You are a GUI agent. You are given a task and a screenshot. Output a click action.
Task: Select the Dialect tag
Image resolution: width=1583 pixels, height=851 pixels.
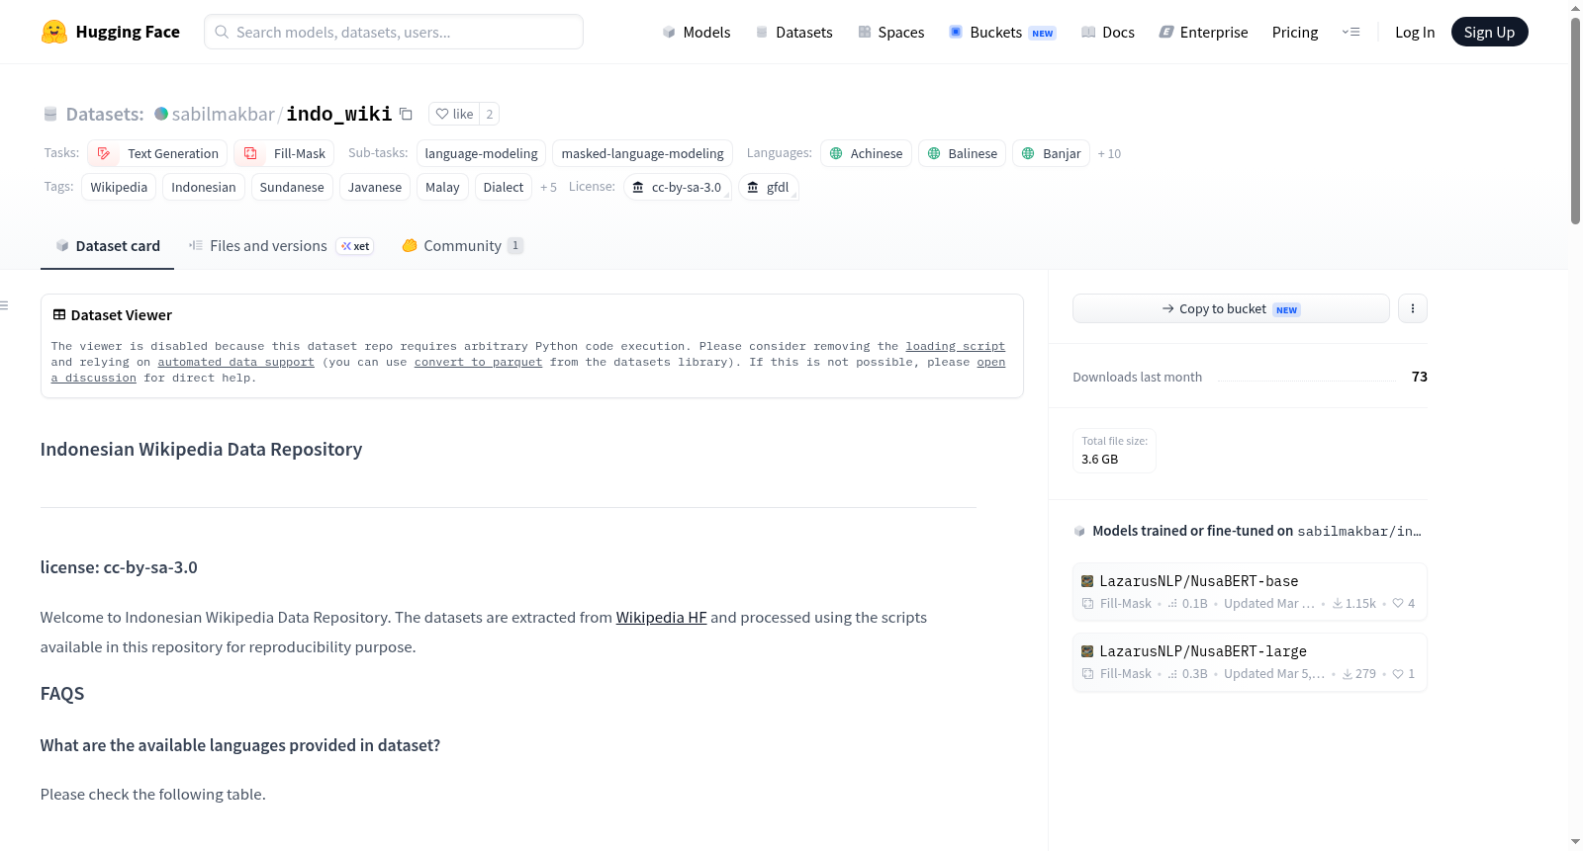pyautogui.click(x=504, y=187)
